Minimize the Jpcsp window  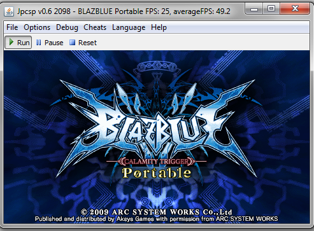click(x=254, y=9)
